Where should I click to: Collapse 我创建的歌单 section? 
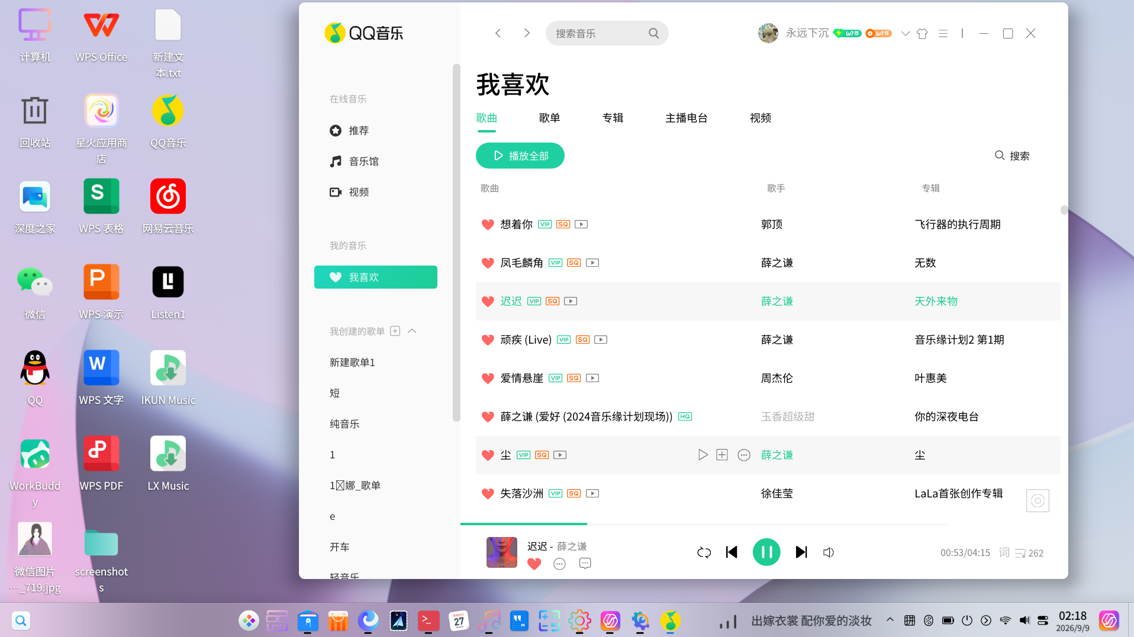(x=413, y=331)
